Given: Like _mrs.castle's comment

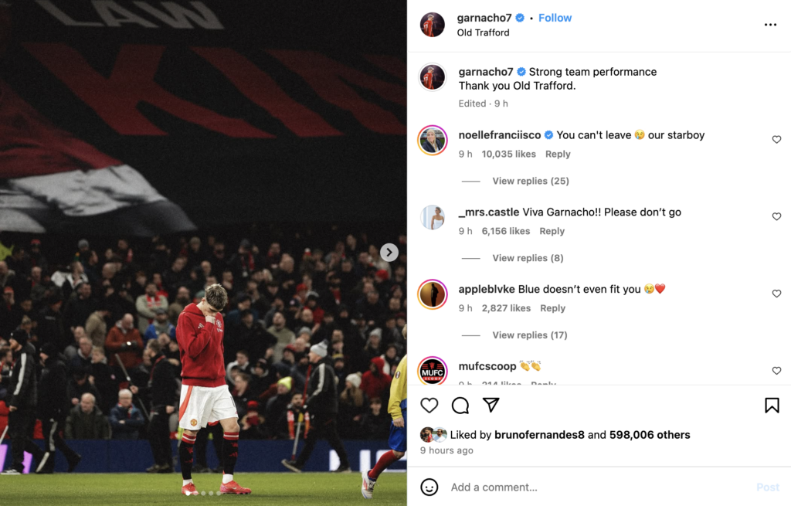Looking at the screenshot, I should (x=776, y=216).
